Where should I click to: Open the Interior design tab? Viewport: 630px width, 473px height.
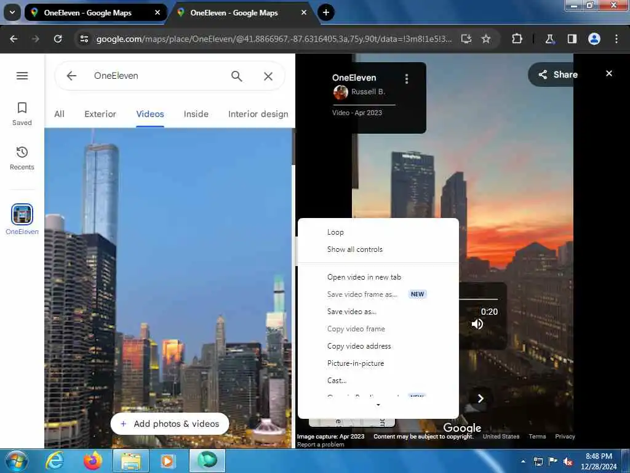point(258,114)
